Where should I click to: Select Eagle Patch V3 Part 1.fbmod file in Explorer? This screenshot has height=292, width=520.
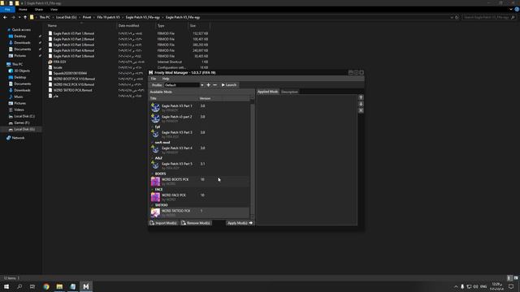click(74, 33)
